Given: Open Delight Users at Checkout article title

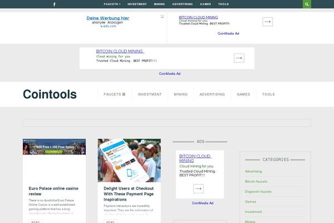Looking at the screenshot, I should click(x=129, y=194).
